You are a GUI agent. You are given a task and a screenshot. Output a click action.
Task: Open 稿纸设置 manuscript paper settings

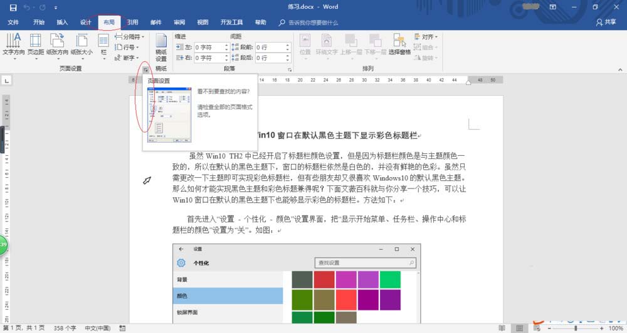pos(161,47)
